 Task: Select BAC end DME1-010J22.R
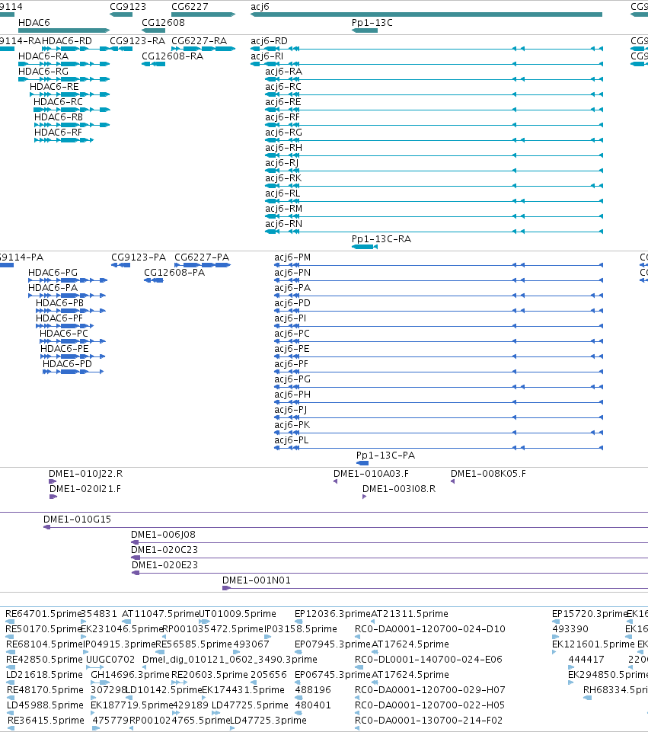click(x=86, y=473)
